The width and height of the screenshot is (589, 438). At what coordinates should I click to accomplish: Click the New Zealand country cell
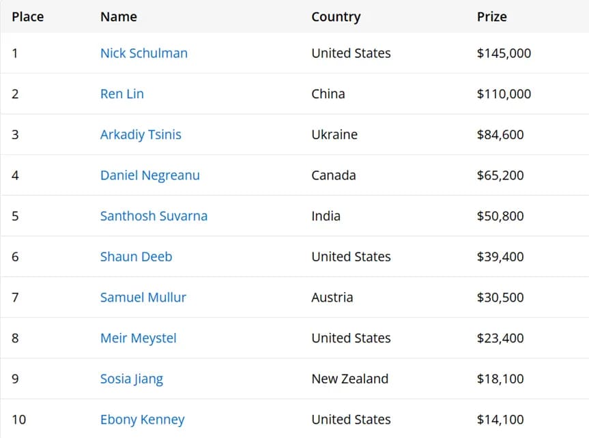(x=349, y=379)
